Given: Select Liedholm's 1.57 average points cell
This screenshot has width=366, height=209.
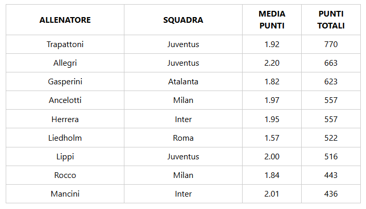Looking at the screenshot, I should point(272,138).
